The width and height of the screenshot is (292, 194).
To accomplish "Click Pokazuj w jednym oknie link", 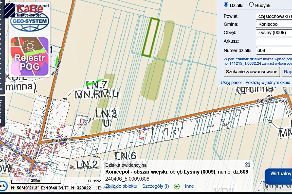I will tap(268, 82).
